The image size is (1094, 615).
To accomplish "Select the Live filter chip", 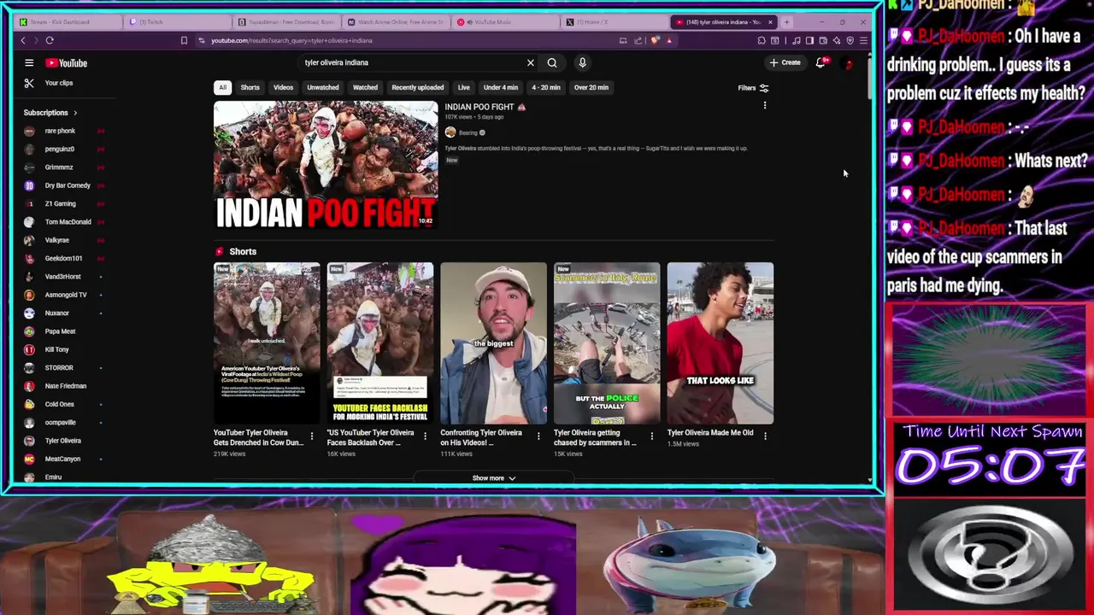I will 463,87.
